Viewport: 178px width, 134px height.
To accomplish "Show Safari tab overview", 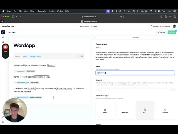I will tap(175, 16).
